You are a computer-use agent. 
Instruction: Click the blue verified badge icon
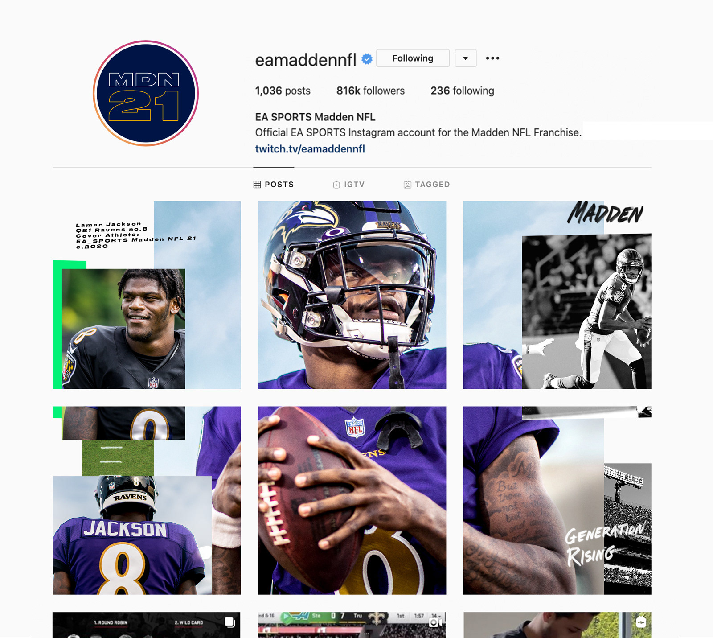pyautogui.click(x=367, y=59)
